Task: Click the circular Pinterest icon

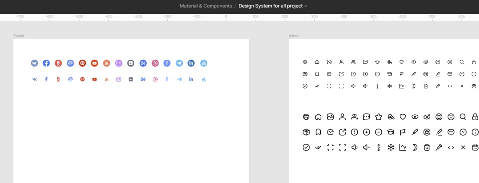Action: 82,63
